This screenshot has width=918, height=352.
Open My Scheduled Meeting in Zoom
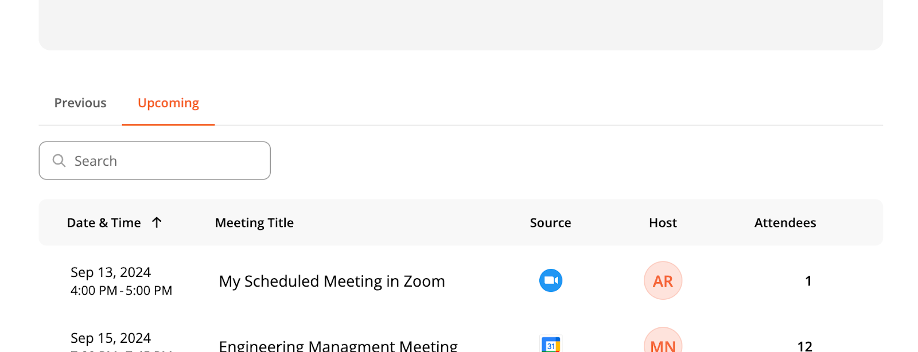click(332, 281)
